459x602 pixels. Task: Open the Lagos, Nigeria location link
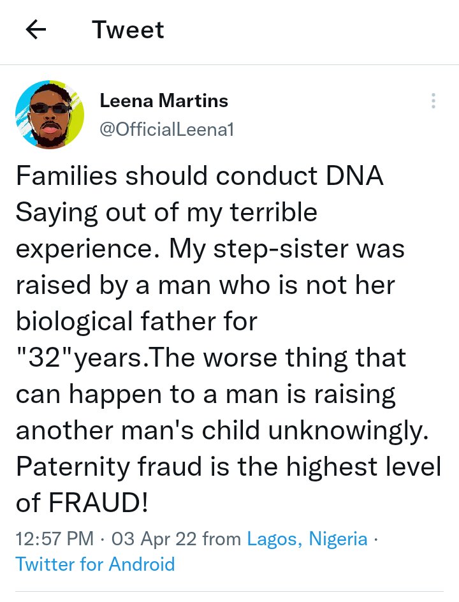click(x=307, y=539)
